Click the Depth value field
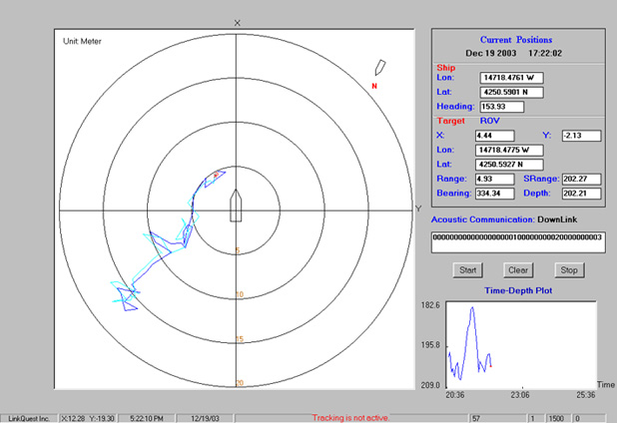This screenshot has height=423, width=617. (580, 193)
